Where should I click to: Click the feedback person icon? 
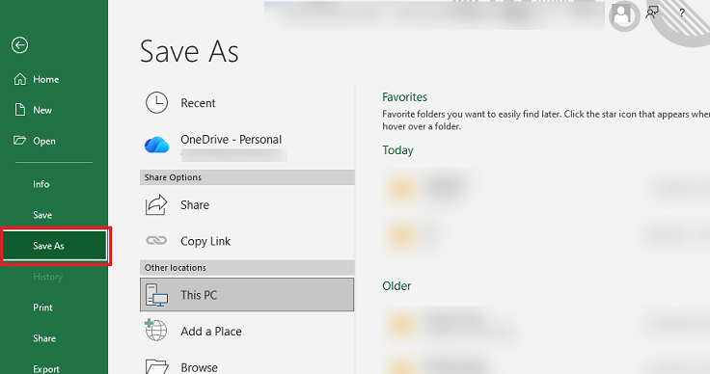click(652, 13)
